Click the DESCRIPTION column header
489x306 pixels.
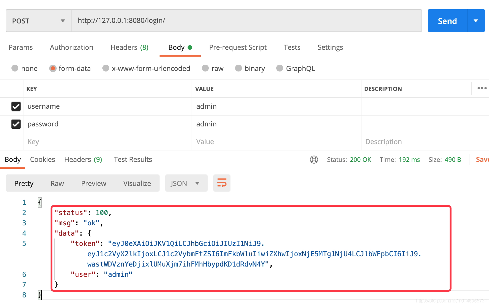(383, 89)
